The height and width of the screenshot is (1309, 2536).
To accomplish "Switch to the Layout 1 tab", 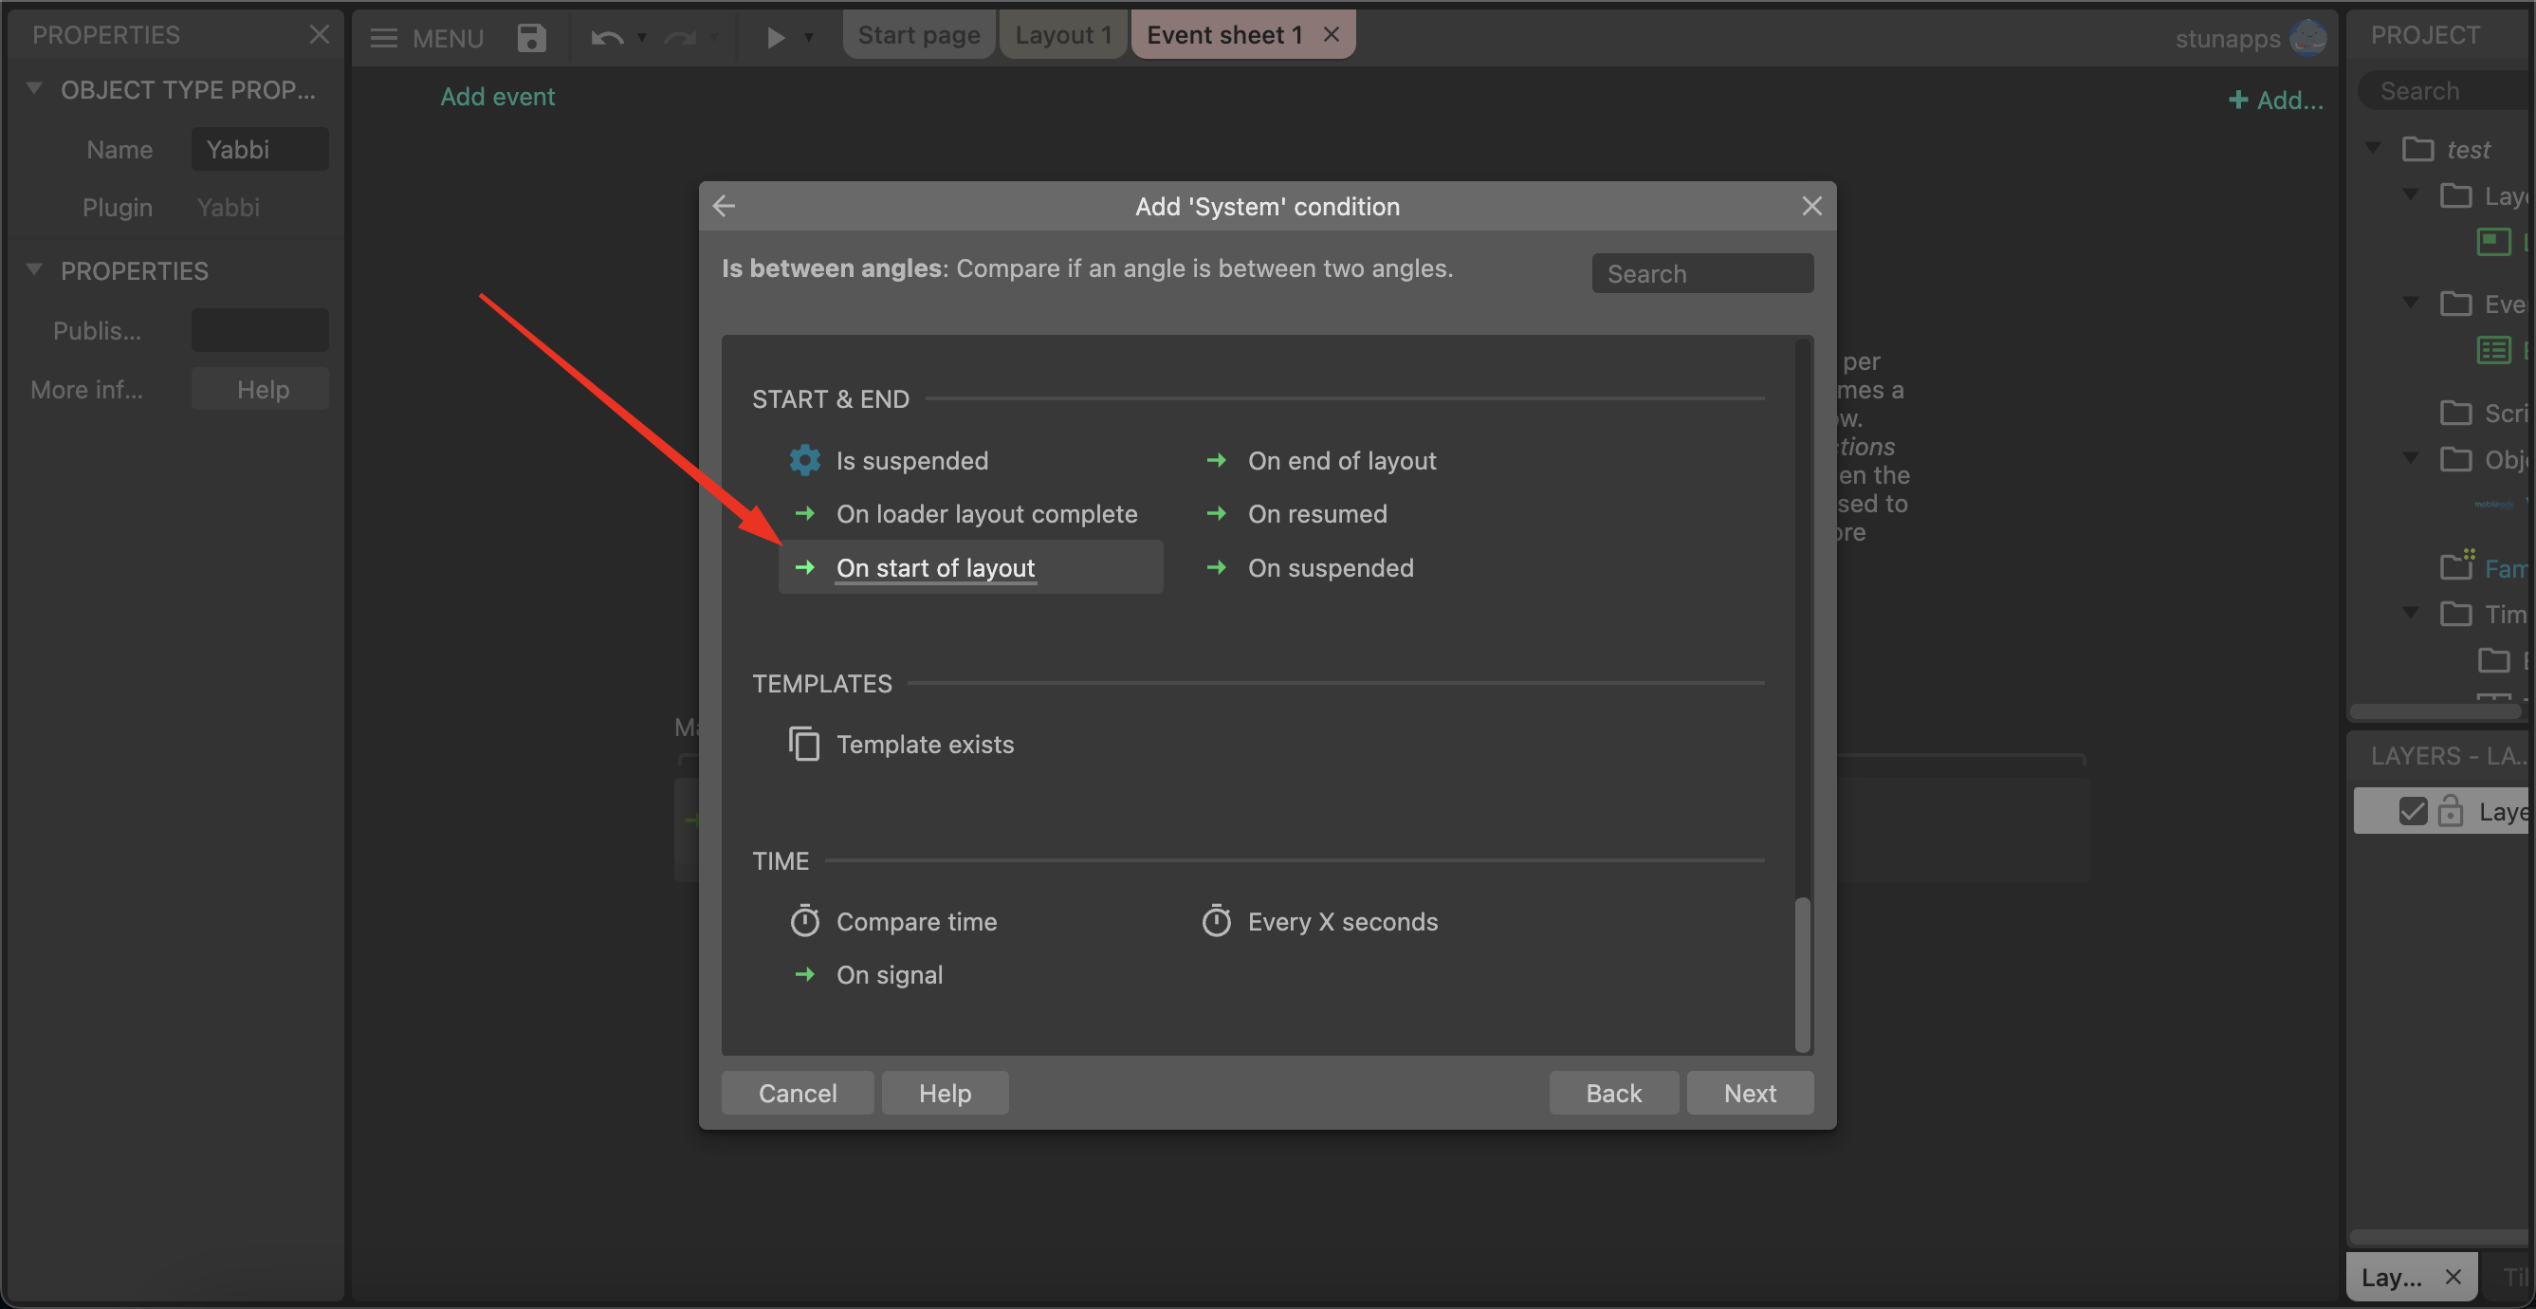I will click(x=1062, y=34).
